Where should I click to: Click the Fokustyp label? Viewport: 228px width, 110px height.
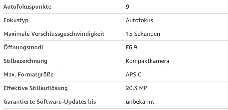[16, 20]
